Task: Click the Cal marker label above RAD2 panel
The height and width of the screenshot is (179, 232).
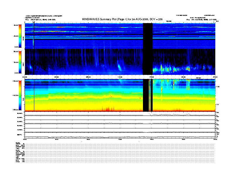Action: [34, 22]
